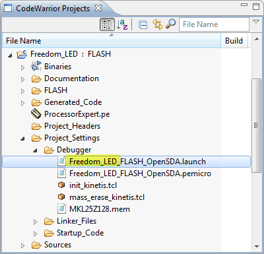The width and height of the screenshot is (264, 254).
Task: Toggle Link with Editor arrows icon
Action: tap(158, 24)
